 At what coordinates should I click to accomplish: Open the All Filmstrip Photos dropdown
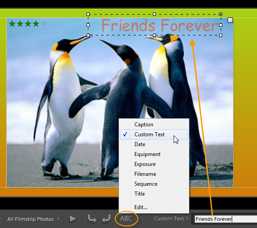(33, 219)
